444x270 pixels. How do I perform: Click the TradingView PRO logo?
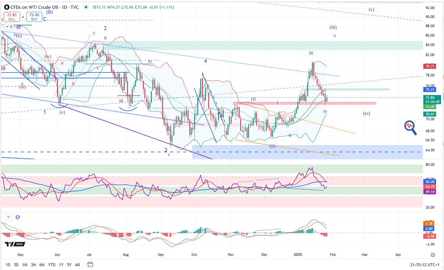click(x=15, y=244)
